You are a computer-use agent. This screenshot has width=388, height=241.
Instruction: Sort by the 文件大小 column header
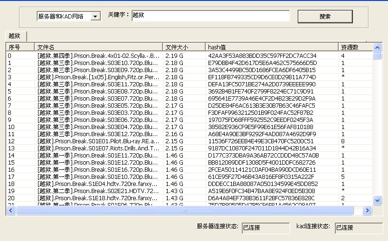coord(184,47)
